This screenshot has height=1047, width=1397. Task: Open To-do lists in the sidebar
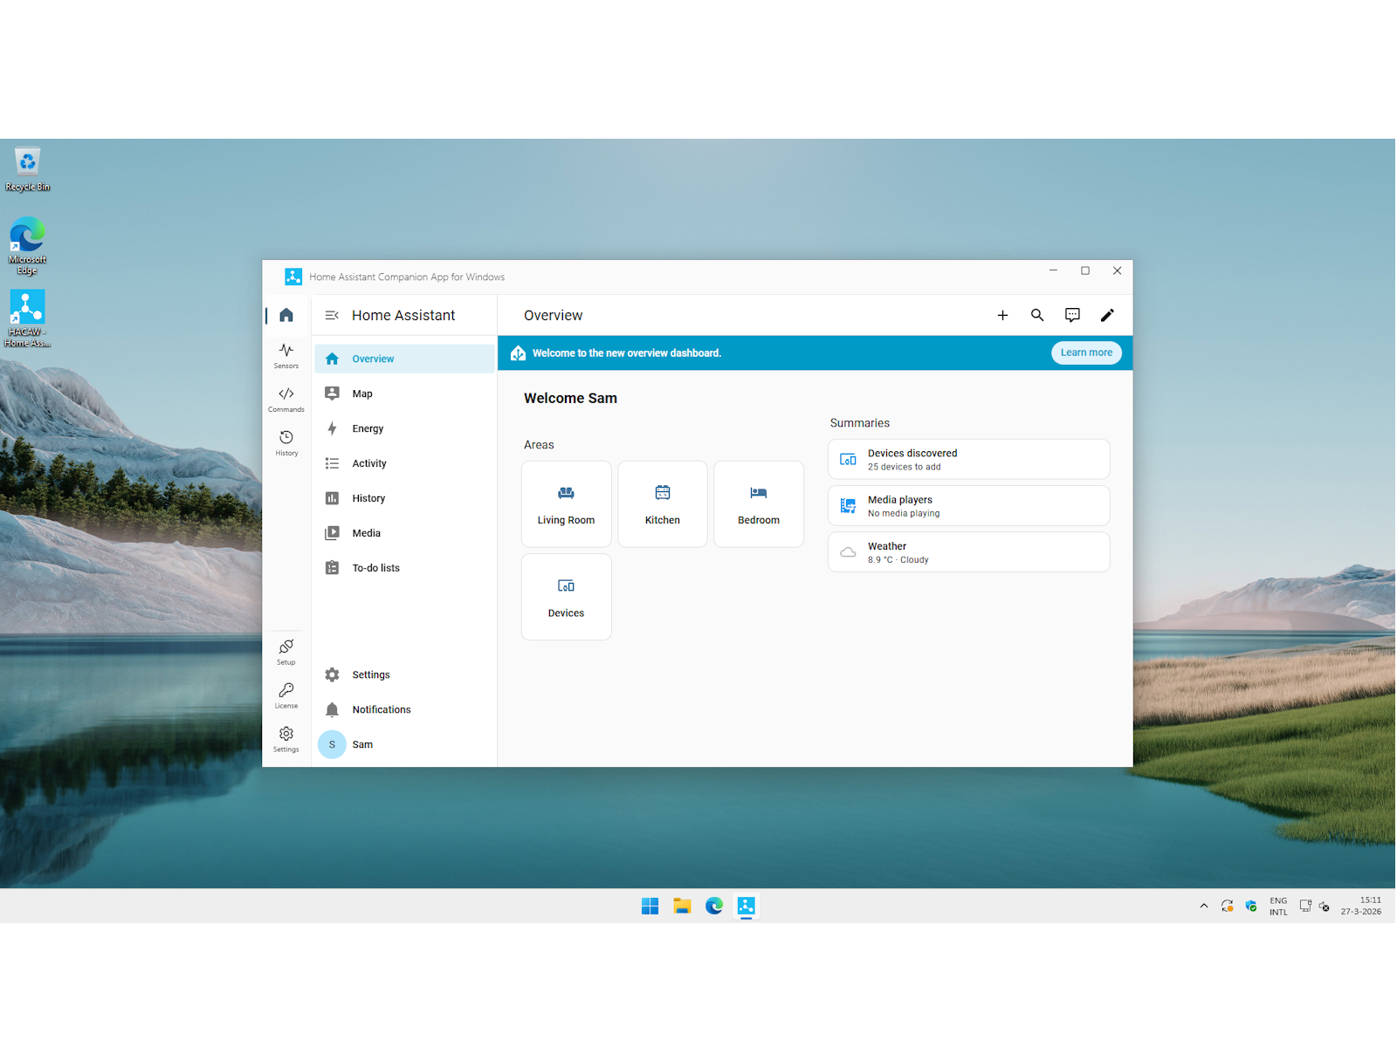(x=405, y=568)
